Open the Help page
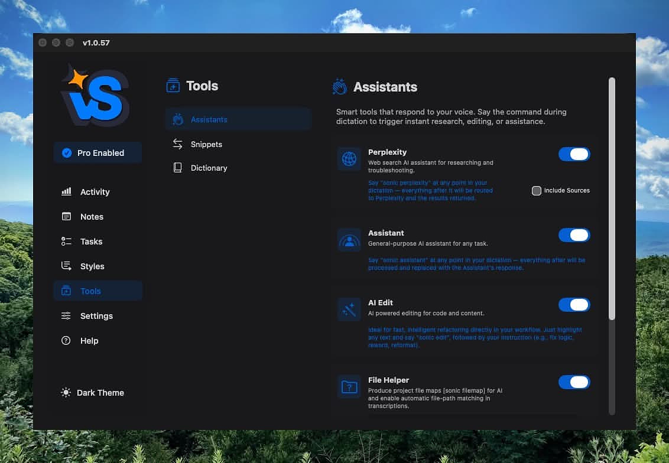Image resolution: width=669 pixels, height=463 pixels. pos(89,341)
